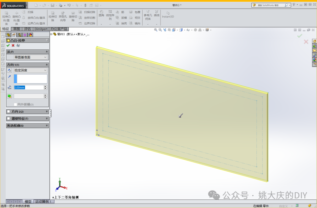Collapse the 方向 1 section

47,65
